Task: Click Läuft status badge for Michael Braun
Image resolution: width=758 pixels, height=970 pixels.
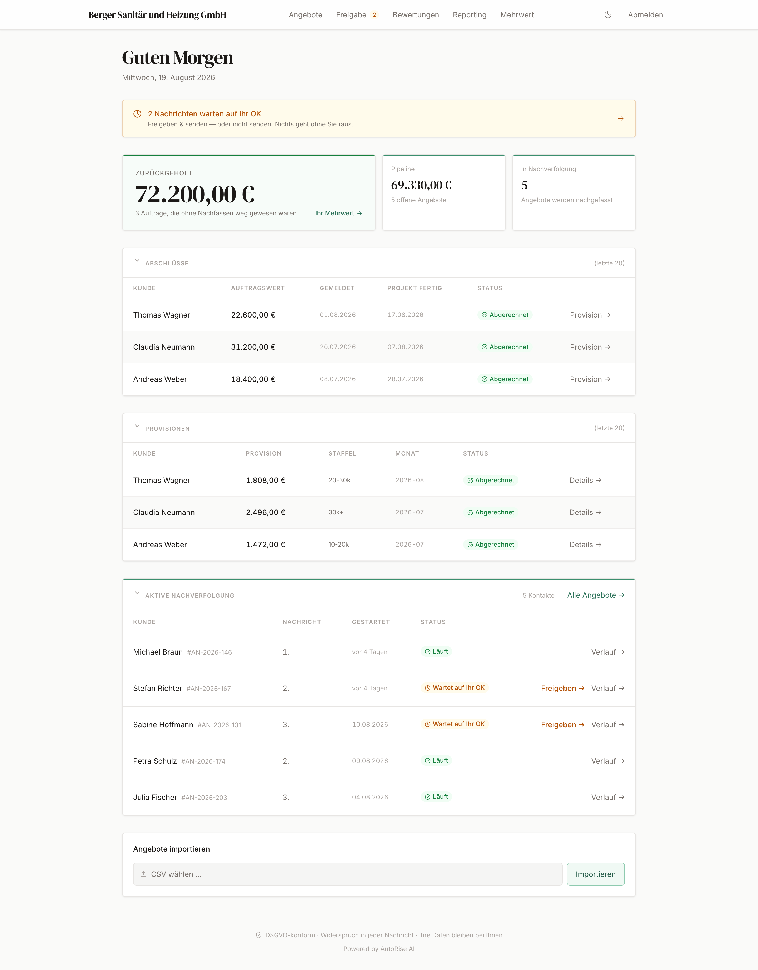Action: (x=436, y=652)
